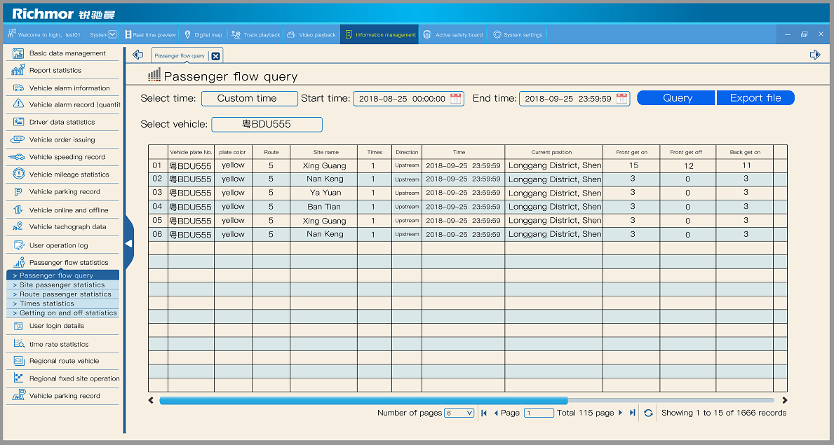This screenshot has height=445, width=834.
Task: Click the Page number input field
Action: pyautogui.click(x=539, y=413)
